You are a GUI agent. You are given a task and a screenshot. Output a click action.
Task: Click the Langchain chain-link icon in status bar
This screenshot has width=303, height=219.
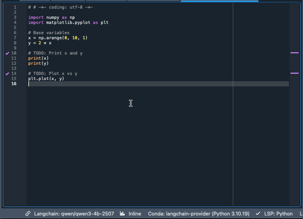tap(28, 214)
